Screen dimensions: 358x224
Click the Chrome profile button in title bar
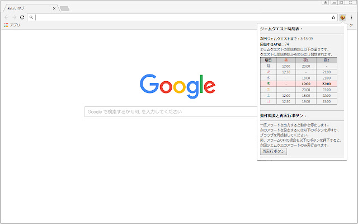tap(326, 2)
